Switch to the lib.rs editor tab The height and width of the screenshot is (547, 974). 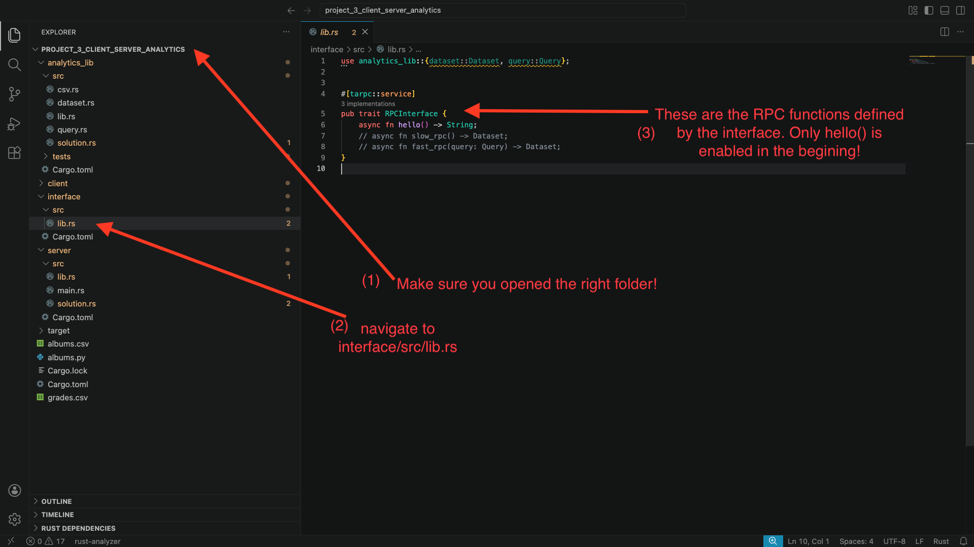click(329, 31)
